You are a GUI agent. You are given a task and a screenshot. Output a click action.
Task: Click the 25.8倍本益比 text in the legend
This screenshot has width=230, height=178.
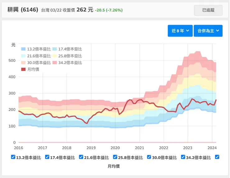click(x=70, y=56)
